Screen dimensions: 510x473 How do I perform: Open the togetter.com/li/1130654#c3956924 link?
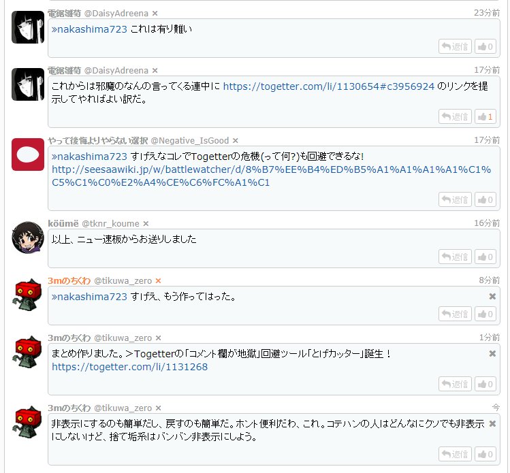tap(328, 86)
